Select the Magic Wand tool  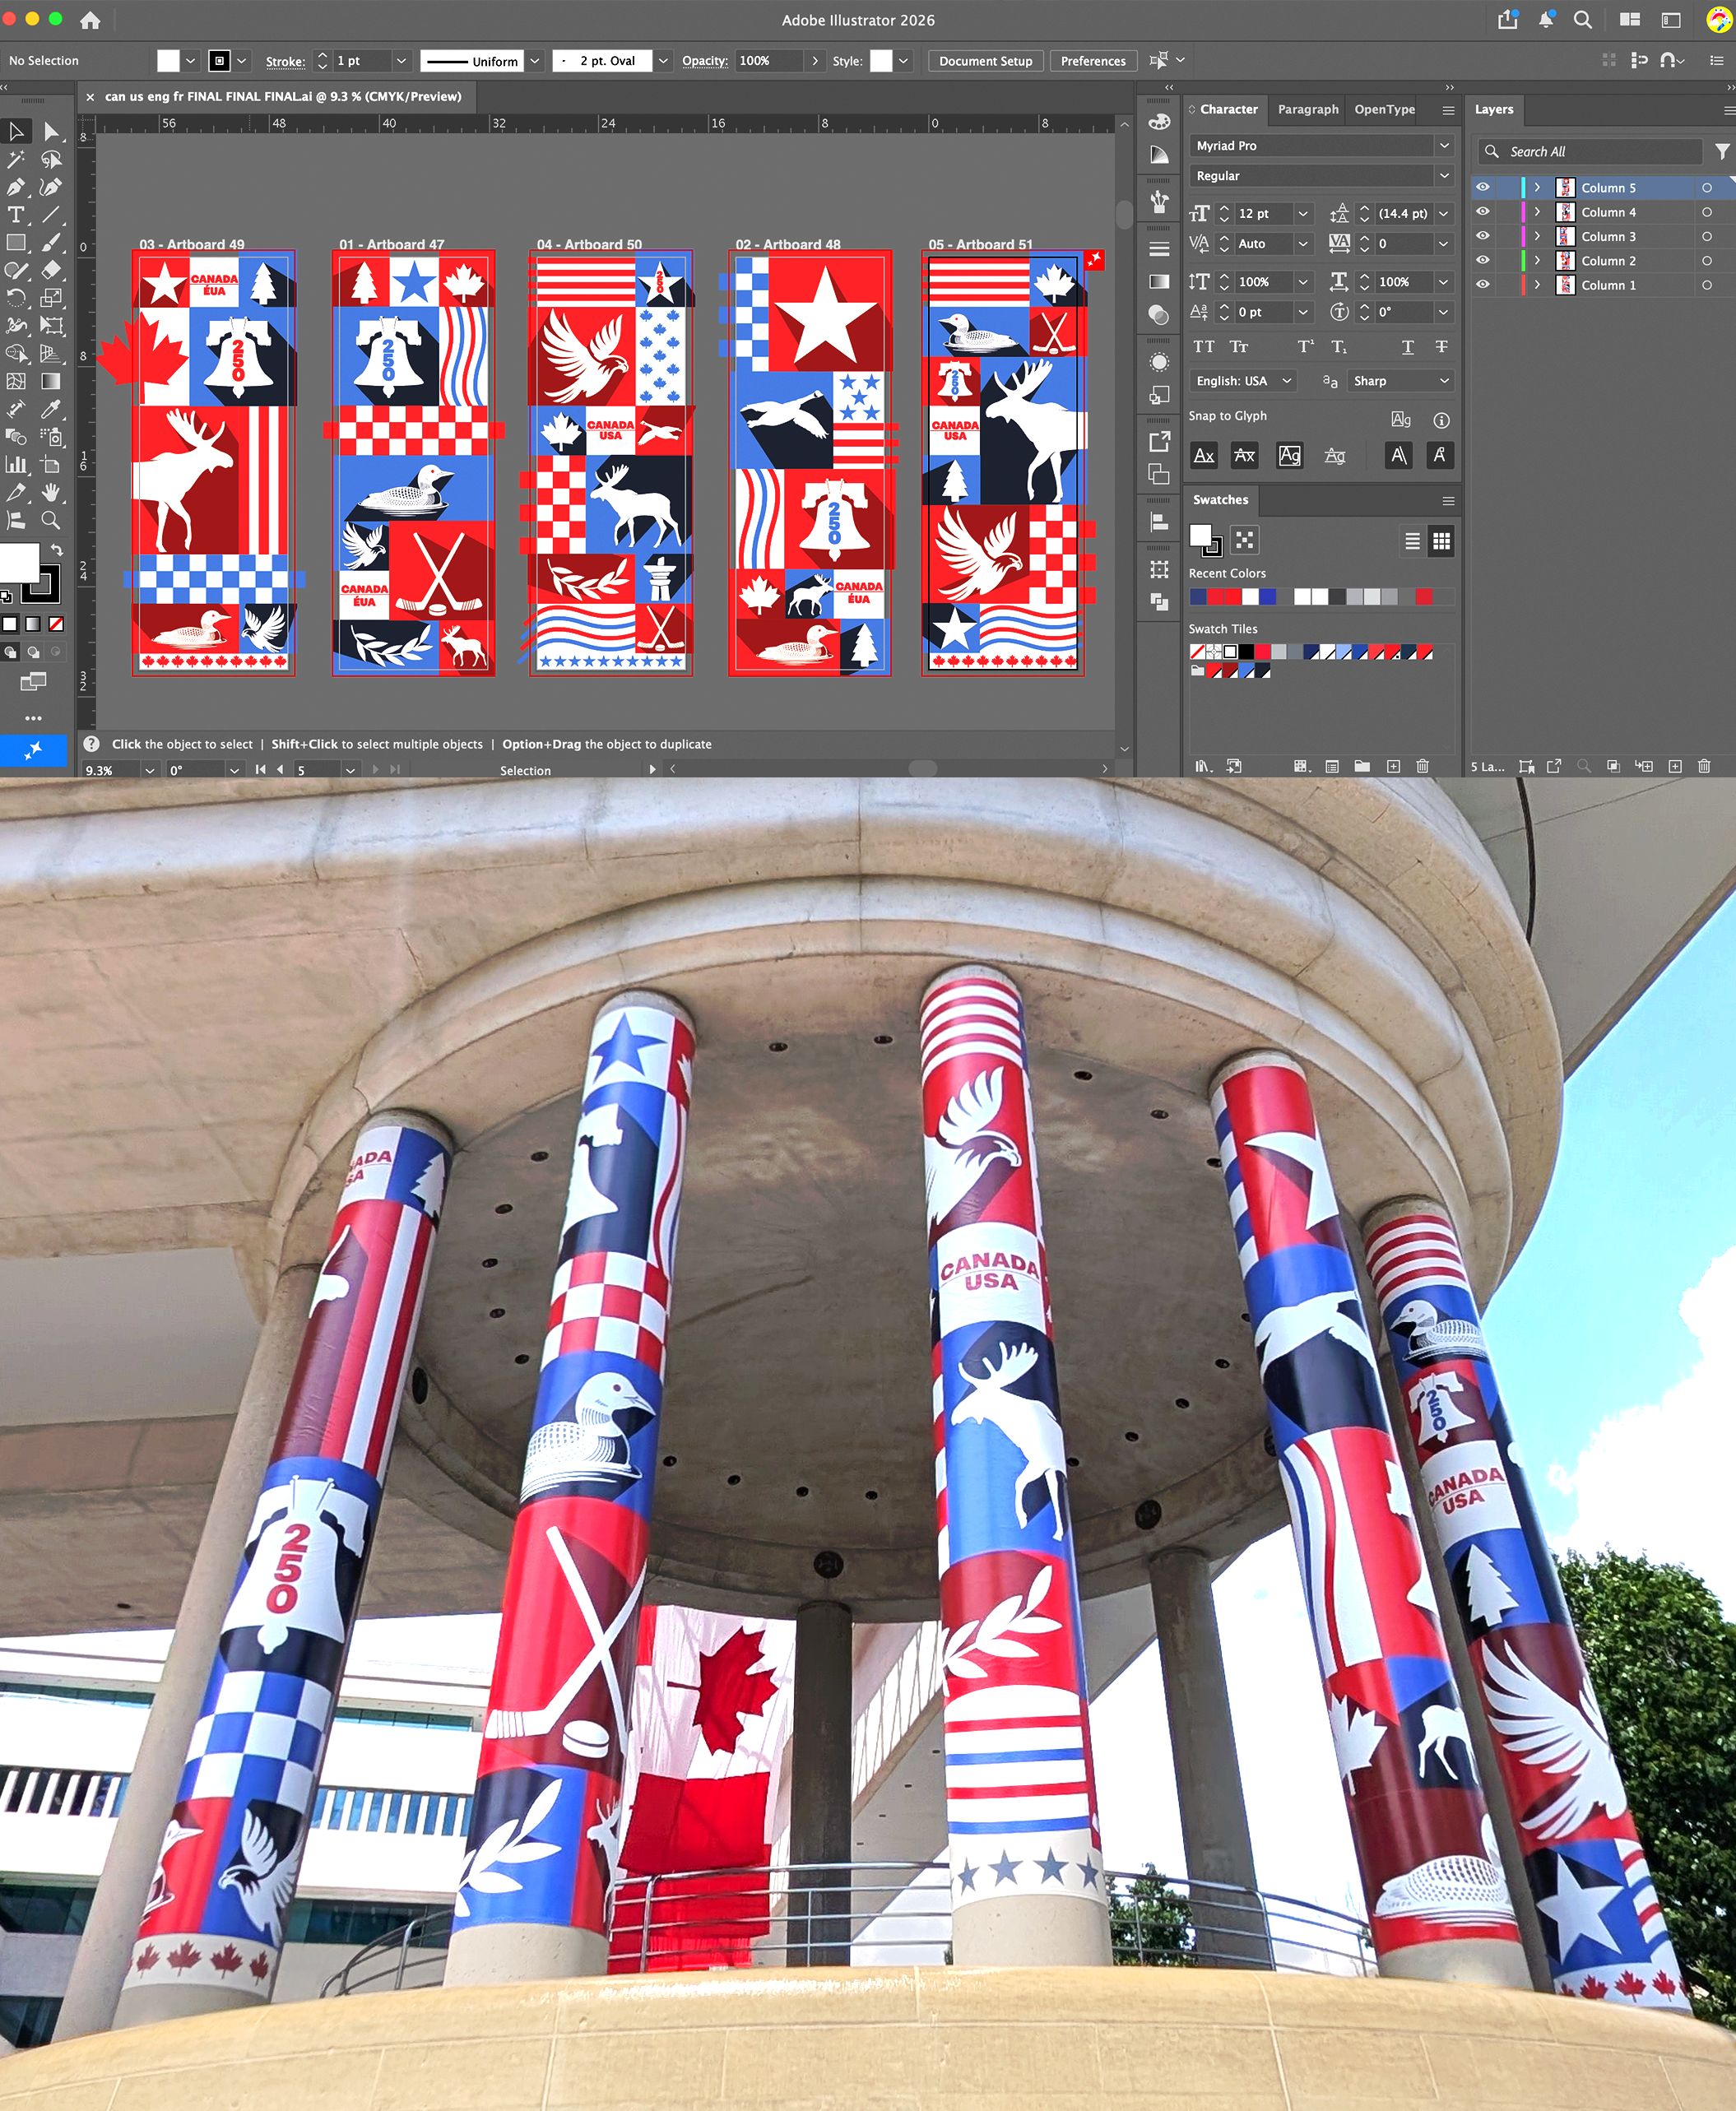click(x=16, y=160)
